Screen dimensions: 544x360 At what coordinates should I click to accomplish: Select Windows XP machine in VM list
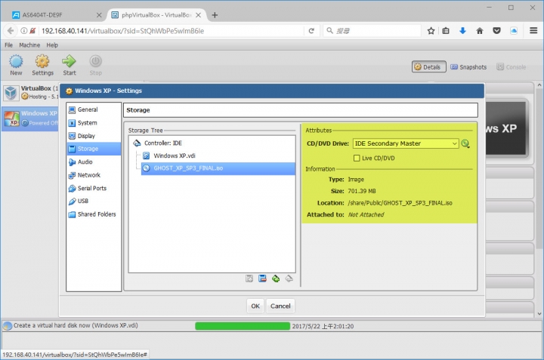pos(30,118)
